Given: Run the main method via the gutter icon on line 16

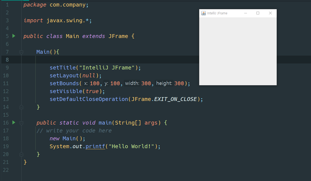Looking at the screenshot, I should 14,122.
